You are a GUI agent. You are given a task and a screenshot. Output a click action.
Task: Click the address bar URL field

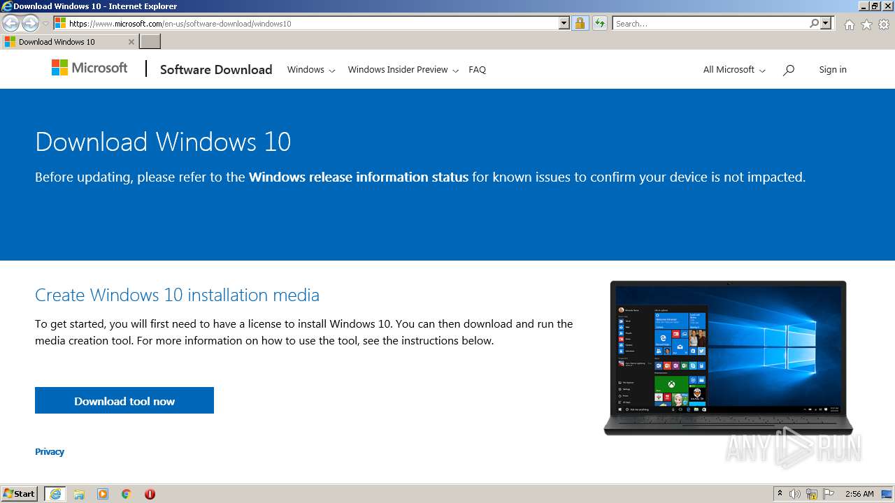[x=306, y=23]
